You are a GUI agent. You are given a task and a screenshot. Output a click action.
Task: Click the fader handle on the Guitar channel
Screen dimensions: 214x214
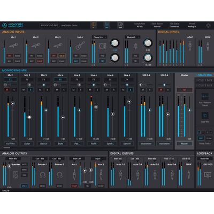[x=29, y=117]
